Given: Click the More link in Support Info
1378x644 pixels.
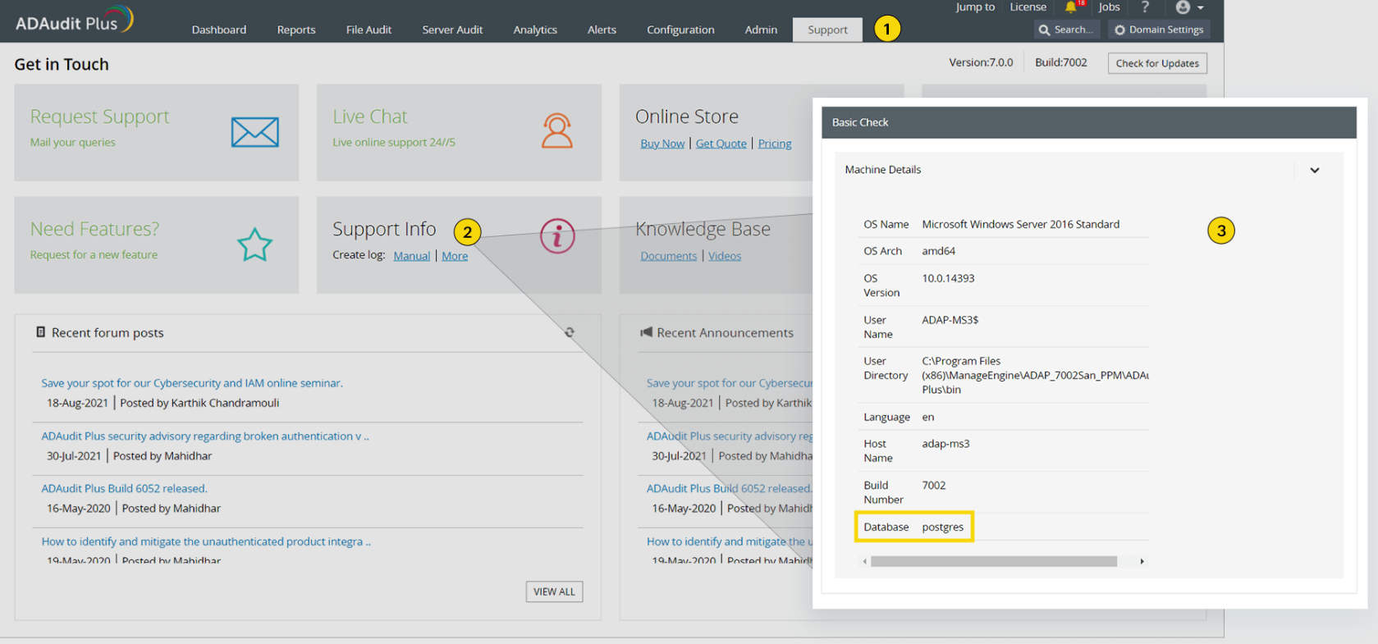Looking at the screenshot, I should [455, 256].
